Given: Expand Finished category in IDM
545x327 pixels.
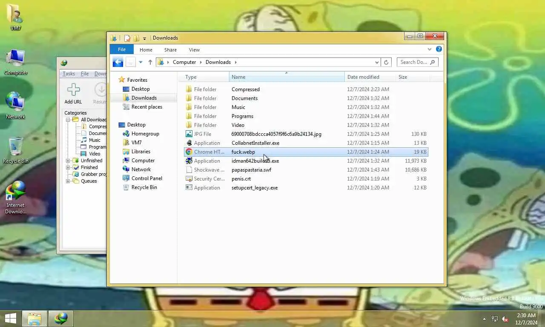Looking at the screenshot, I should tap(68, 167).
